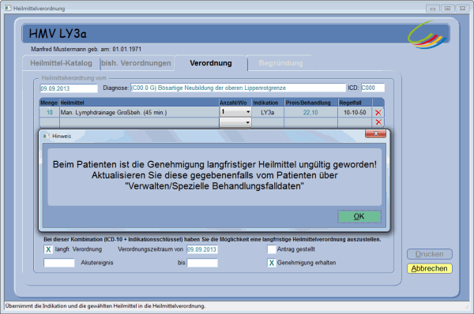This screenshot has height=314, width=474.
Task: Select the Verordnung tab
Action: tap(211, 63)
